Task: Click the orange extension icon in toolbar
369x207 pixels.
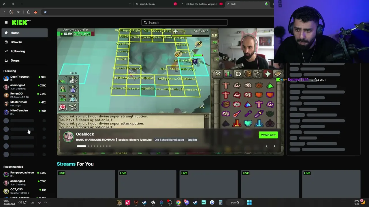Action: 35,12
